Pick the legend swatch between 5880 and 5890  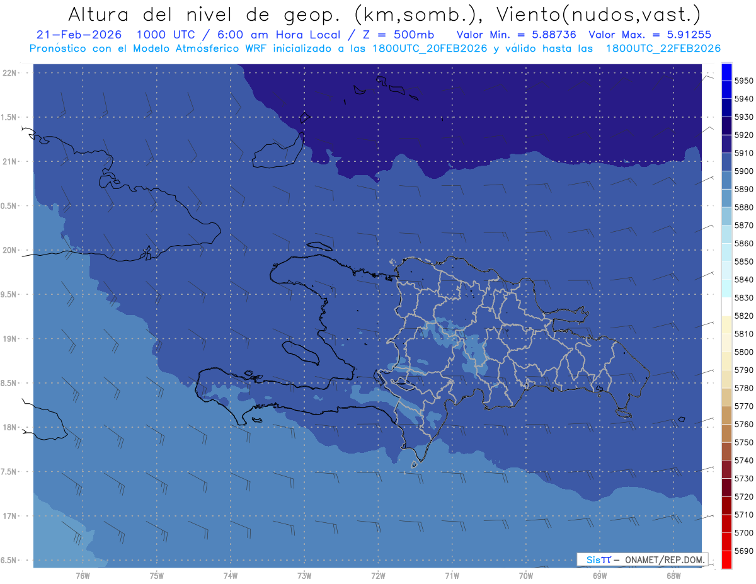[726, 198]
